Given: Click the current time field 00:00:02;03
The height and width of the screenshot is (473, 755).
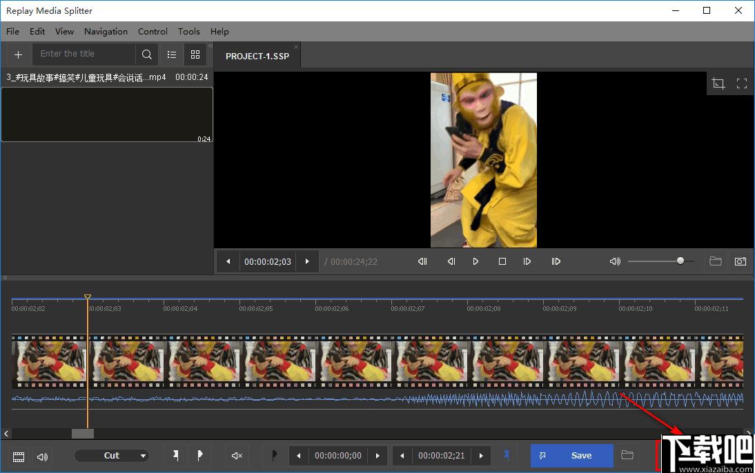Looking at the screenshot, I should 268,262.
